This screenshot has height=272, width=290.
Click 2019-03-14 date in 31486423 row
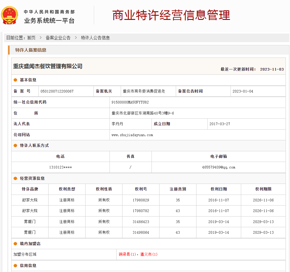[x=219, y=222]
